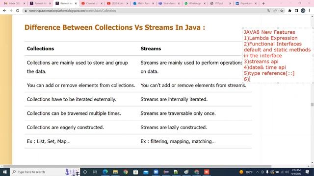314x176 pixels.
Task: Open Eclipse from the taskbar
Action: [x=166, y=172]
